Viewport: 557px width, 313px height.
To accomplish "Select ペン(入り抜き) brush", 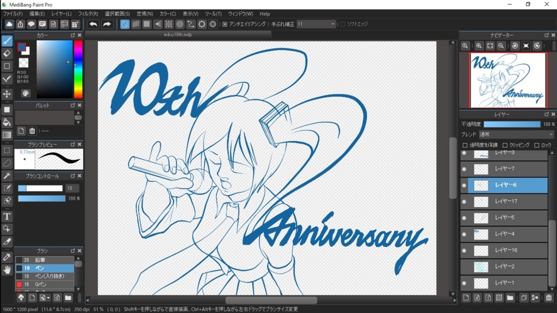I will click(45, 276).
